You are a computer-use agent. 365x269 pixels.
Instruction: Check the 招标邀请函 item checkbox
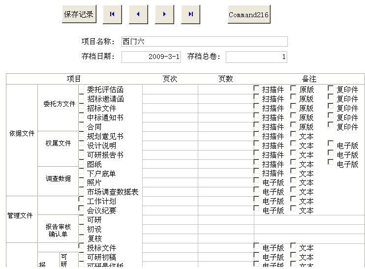tap(81, 96)
